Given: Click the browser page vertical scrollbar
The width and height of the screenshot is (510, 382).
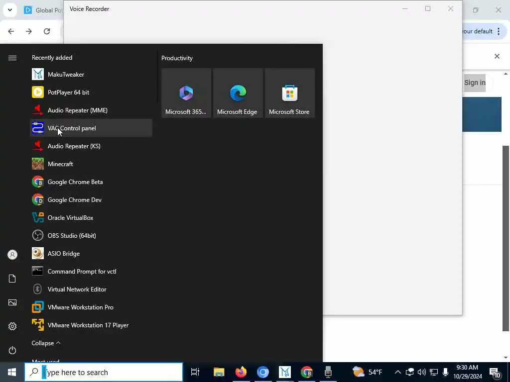Looking at the screenshot, I should pos(506,238).
